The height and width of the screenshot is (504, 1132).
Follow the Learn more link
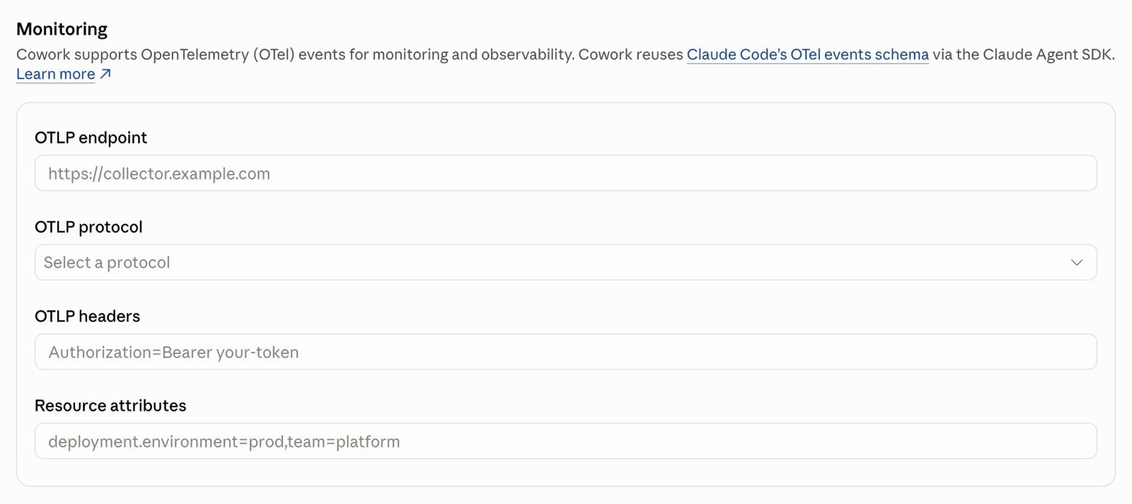coord(56,74)
